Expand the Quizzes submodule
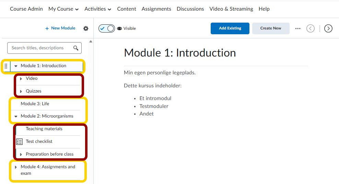The height and width of the screenshot is (184, 339). (21, 91)
